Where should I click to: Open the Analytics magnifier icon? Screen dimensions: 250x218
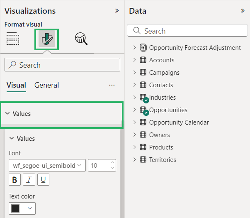(81, 39)
